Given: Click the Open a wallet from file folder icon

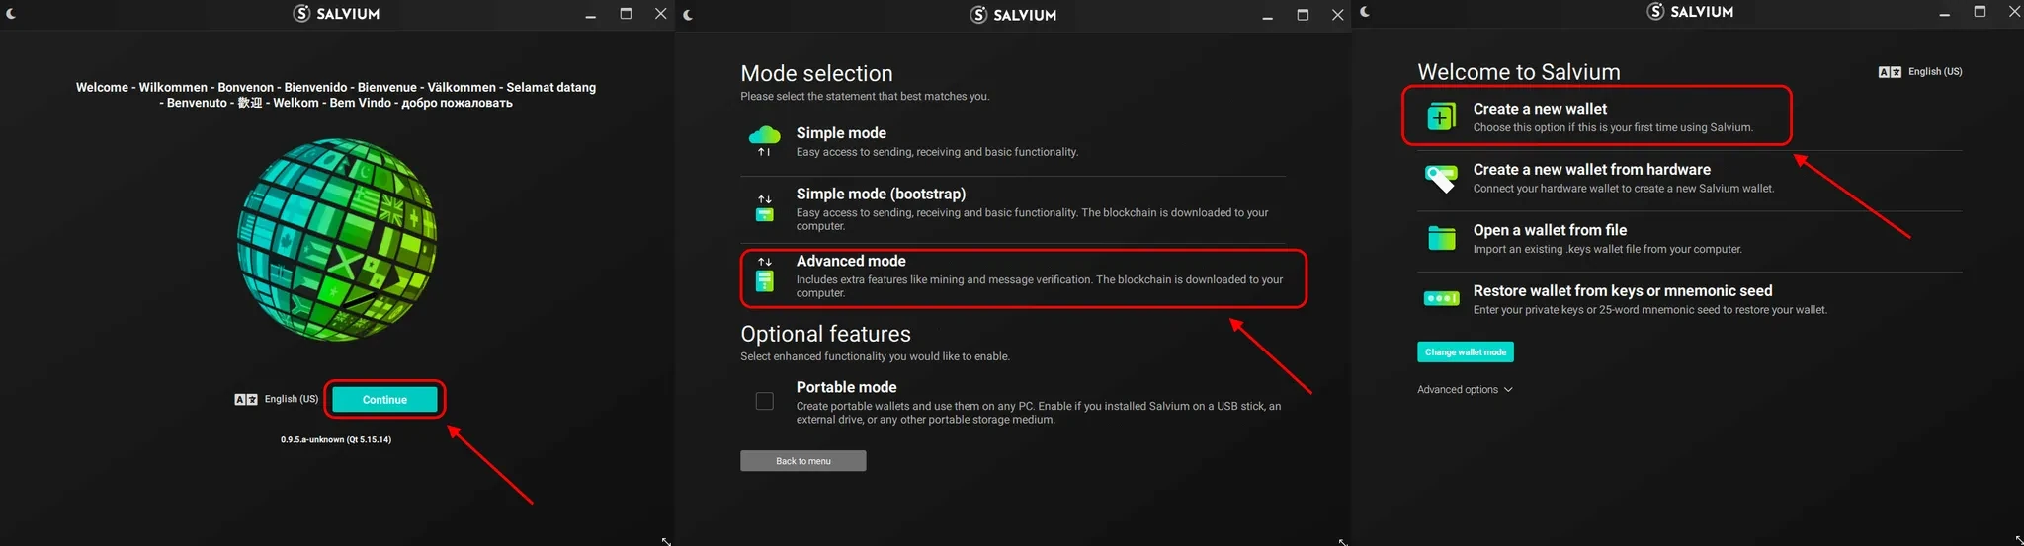Looking at the screenshot, I should point(1441,238).
